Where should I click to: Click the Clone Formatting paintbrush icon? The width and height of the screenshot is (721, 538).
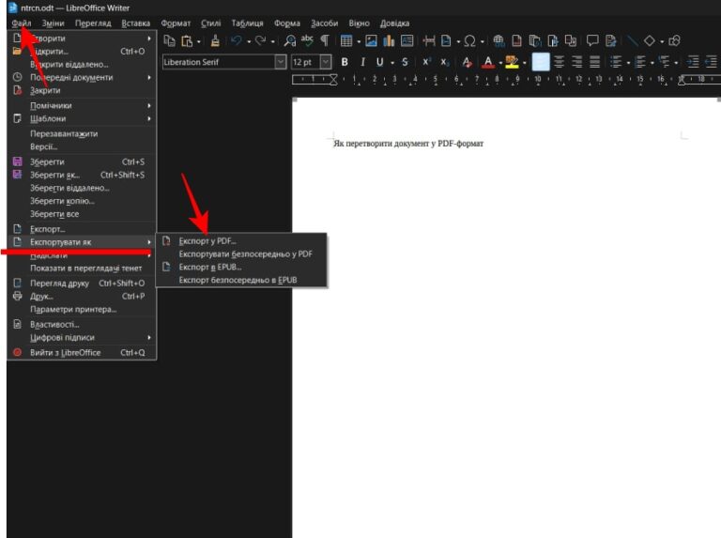pyautogui.click(x=215, y=41)
